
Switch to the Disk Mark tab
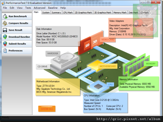pyautogui.click(x=133, y=13)
